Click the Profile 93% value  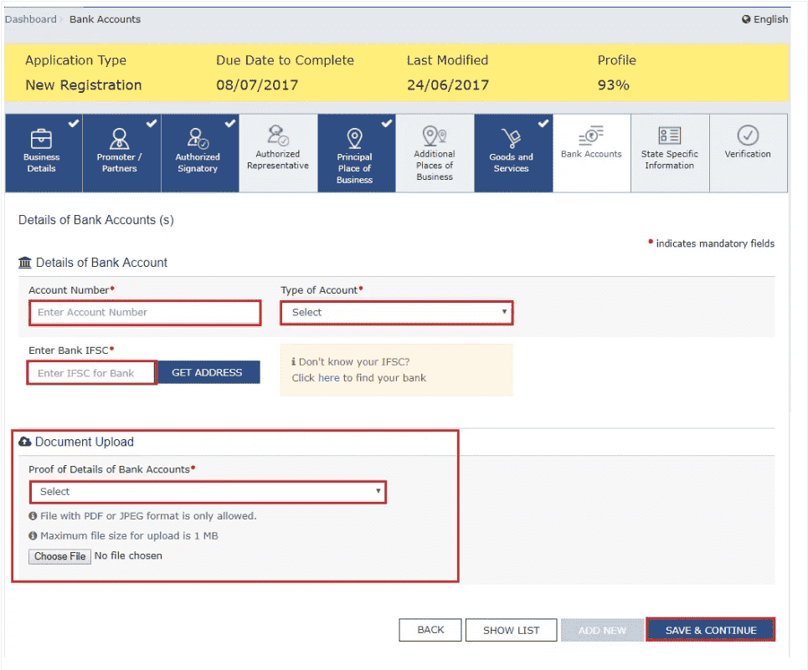613,85
